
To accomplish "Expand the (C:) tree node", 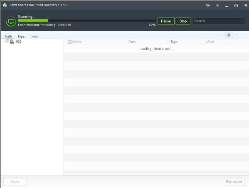I will tap(4, 42).
